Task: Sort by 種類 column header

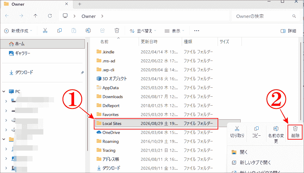Action: click(x=188, y=41)
